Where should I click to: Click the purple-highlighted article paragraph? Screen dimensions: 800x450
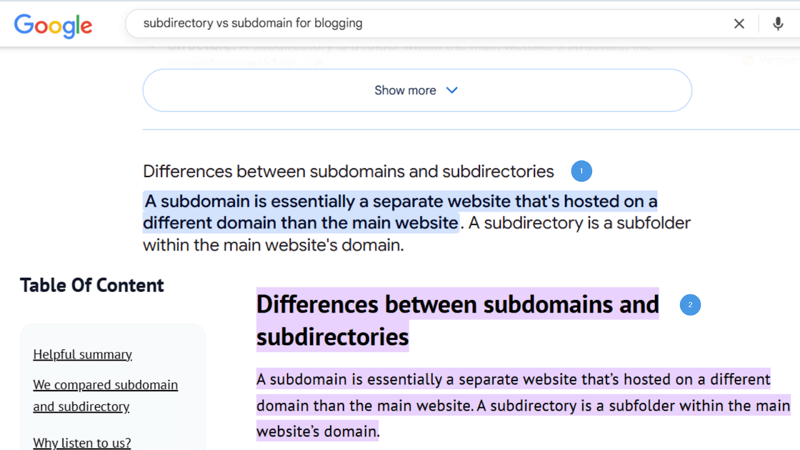(513, 405)
